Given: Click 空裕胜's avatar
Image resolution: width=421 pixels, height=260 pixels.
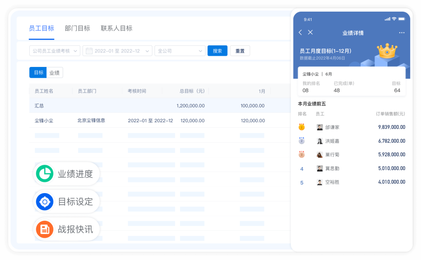Looking at the screenshot, I should tap(320, 182).
